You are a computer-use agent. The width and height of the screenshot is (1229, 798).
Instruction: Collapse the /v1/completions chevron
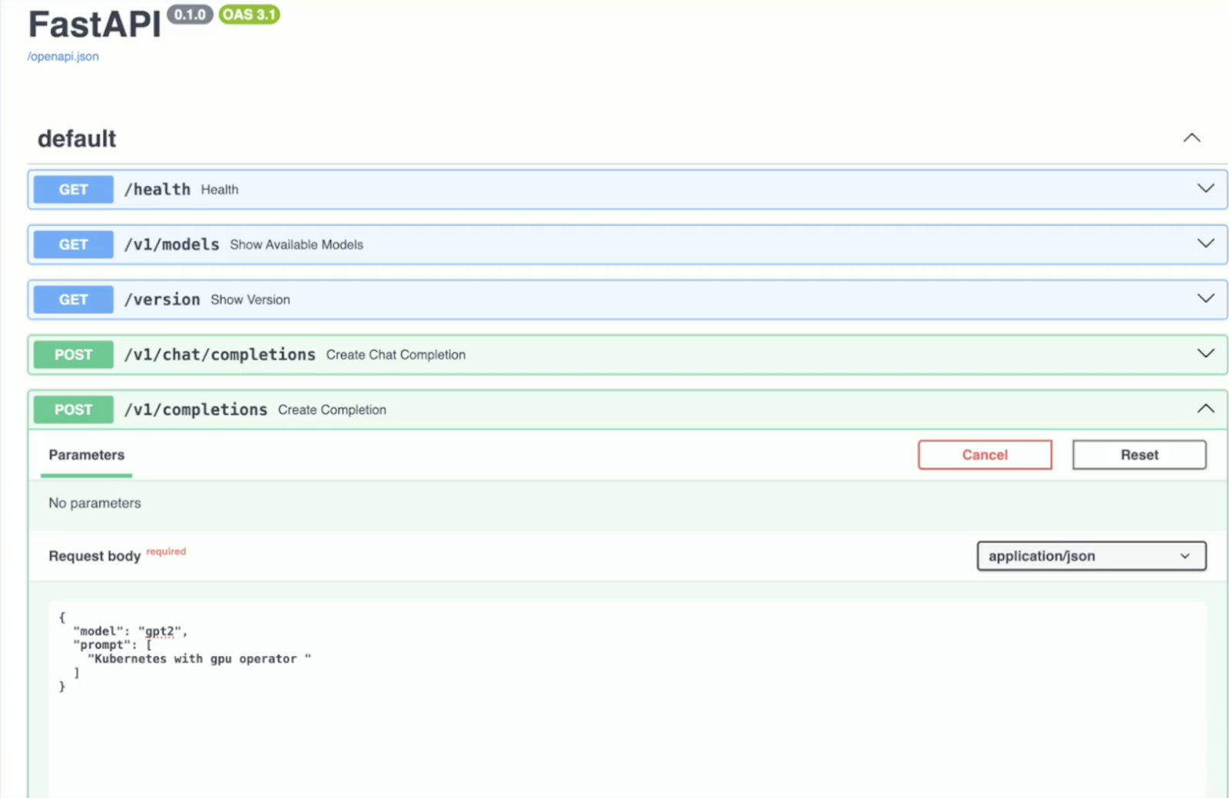(x=1205, y=409)
